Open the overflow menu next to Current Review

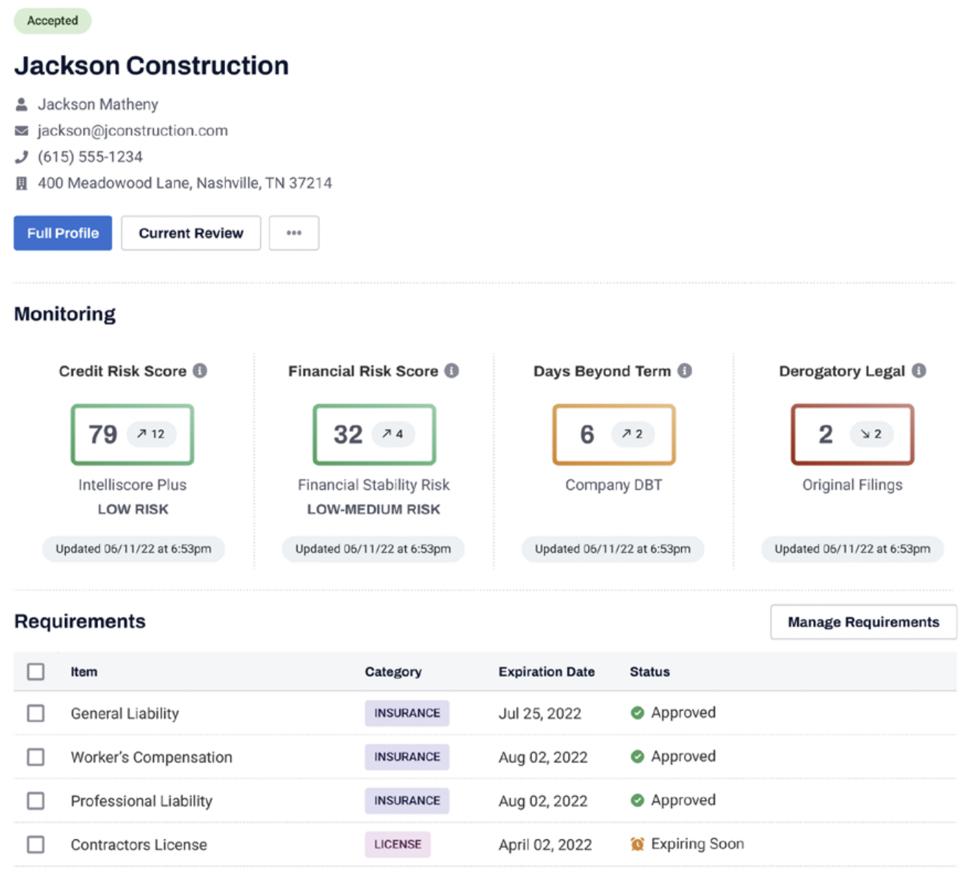click(x=294, y=232)
